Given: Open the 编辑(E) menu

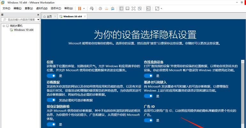Looking at the screenshot, I should [x=18, y=8].
